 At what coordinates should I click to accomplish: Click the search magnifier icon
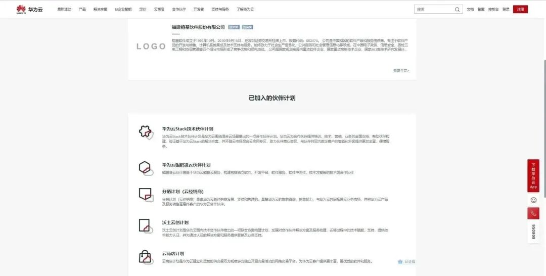[457, 10]
